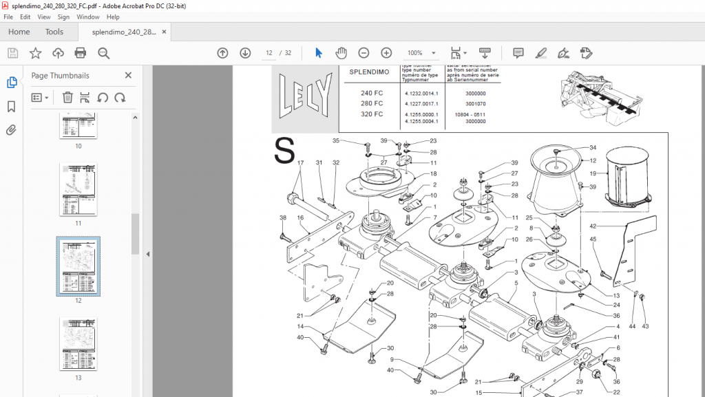The width and height of the screenshot is (705, 397).
Task: Open the File menu
Action: pos(8,17)
